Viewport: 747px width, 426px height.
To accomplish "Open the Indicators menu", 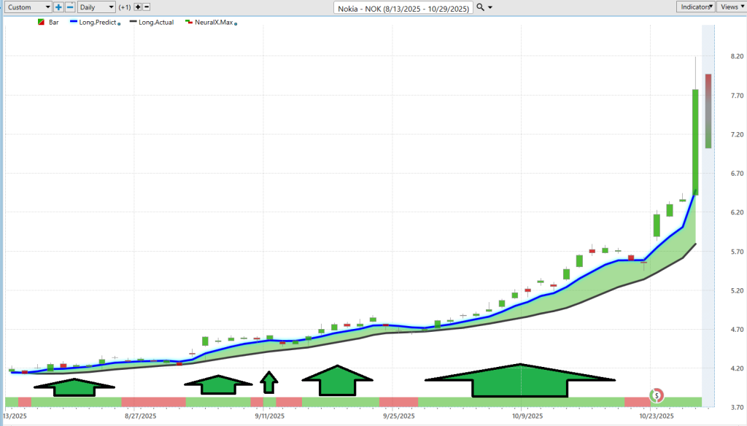I will coord(695,7).
